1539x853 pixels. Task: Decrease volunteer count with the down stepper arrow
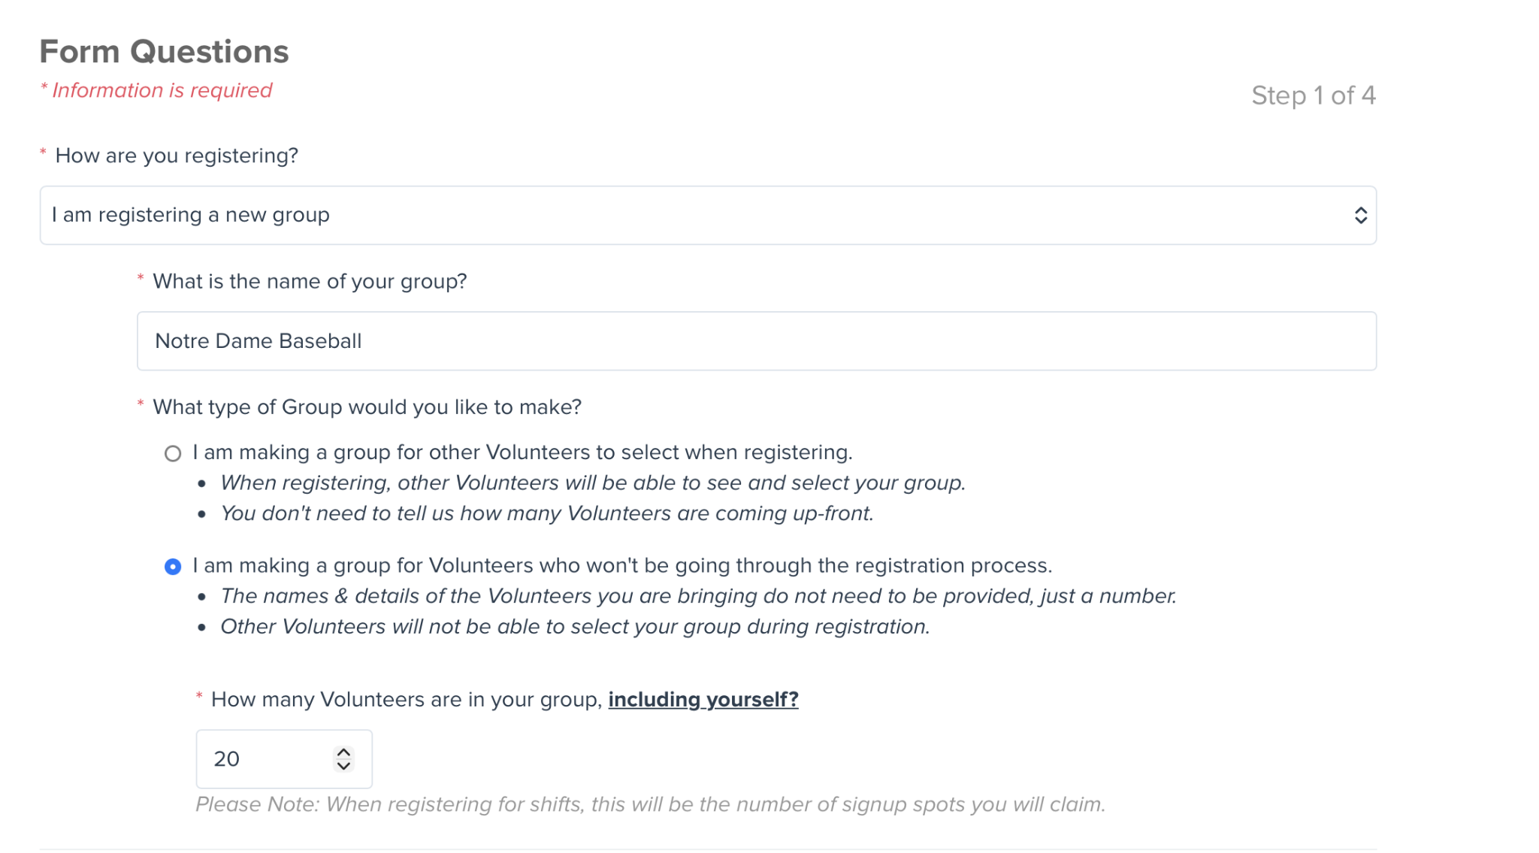click(343, 766)
